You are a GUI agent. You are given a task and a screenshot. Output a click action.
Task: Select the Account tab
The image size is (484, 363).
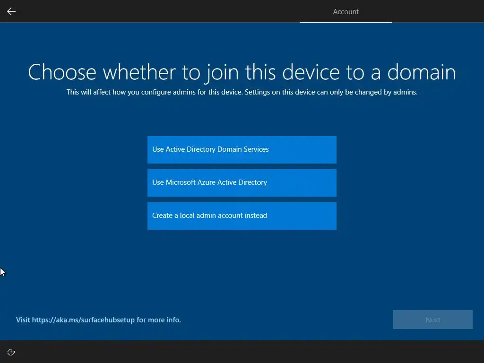(346, 12)
